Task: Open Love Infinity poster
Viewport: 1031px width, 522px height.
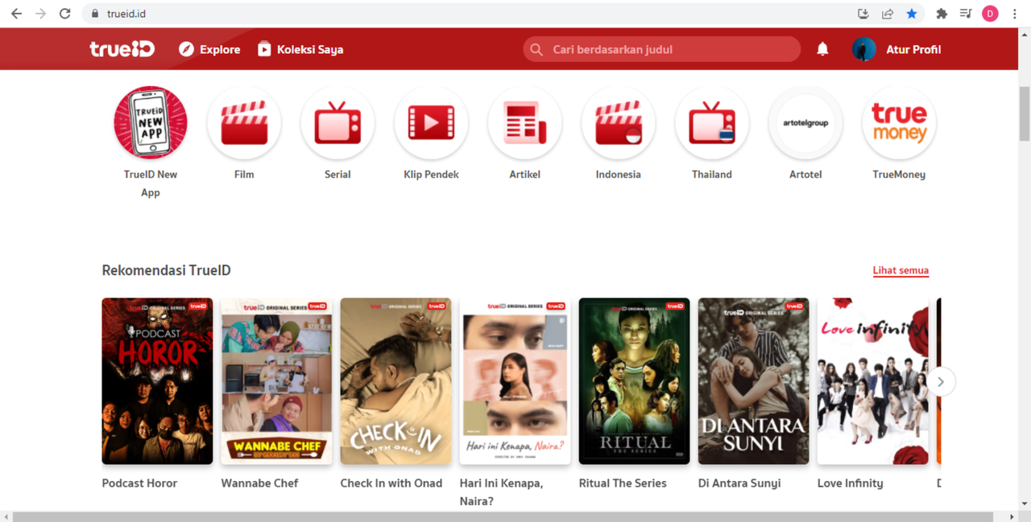Action: tap(872, 381)
